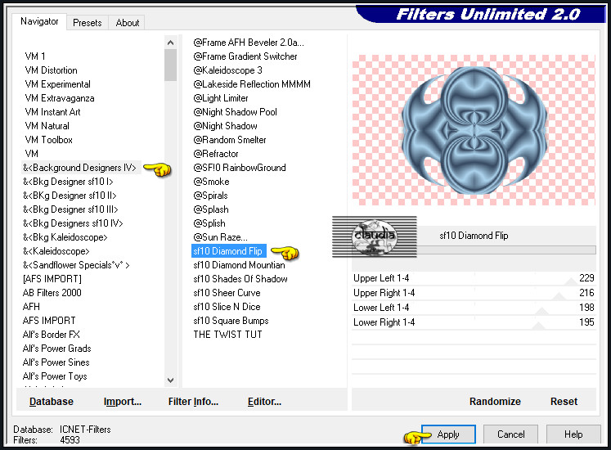This screenshot has width=611, height=450.
Task: Select the Navigator tab
Action: tap(39, 21)
